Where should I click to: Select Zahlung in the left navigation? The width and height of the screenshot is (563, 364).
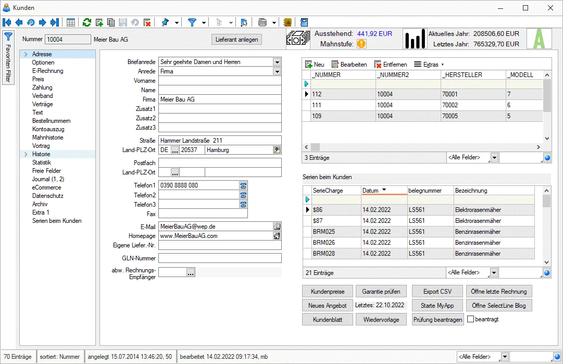click(x=42, y=87)
